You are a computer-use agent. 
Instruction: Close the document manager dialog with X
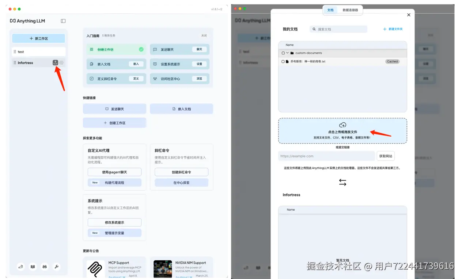pyautogui.click(x=409, y=15)
